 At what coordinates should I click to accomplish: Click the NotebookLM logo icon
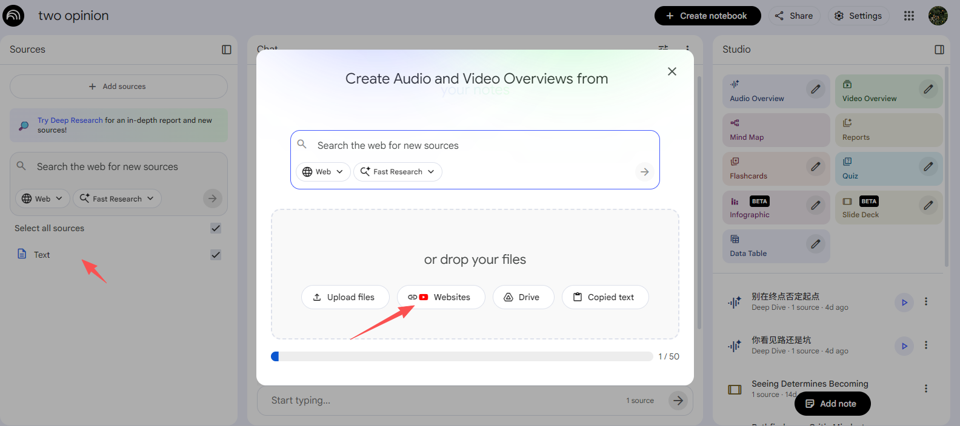[13, 16]
